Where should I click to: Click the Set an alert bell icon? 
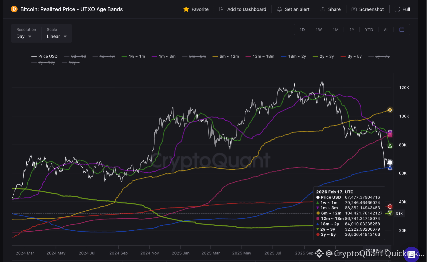pos(280,9)
